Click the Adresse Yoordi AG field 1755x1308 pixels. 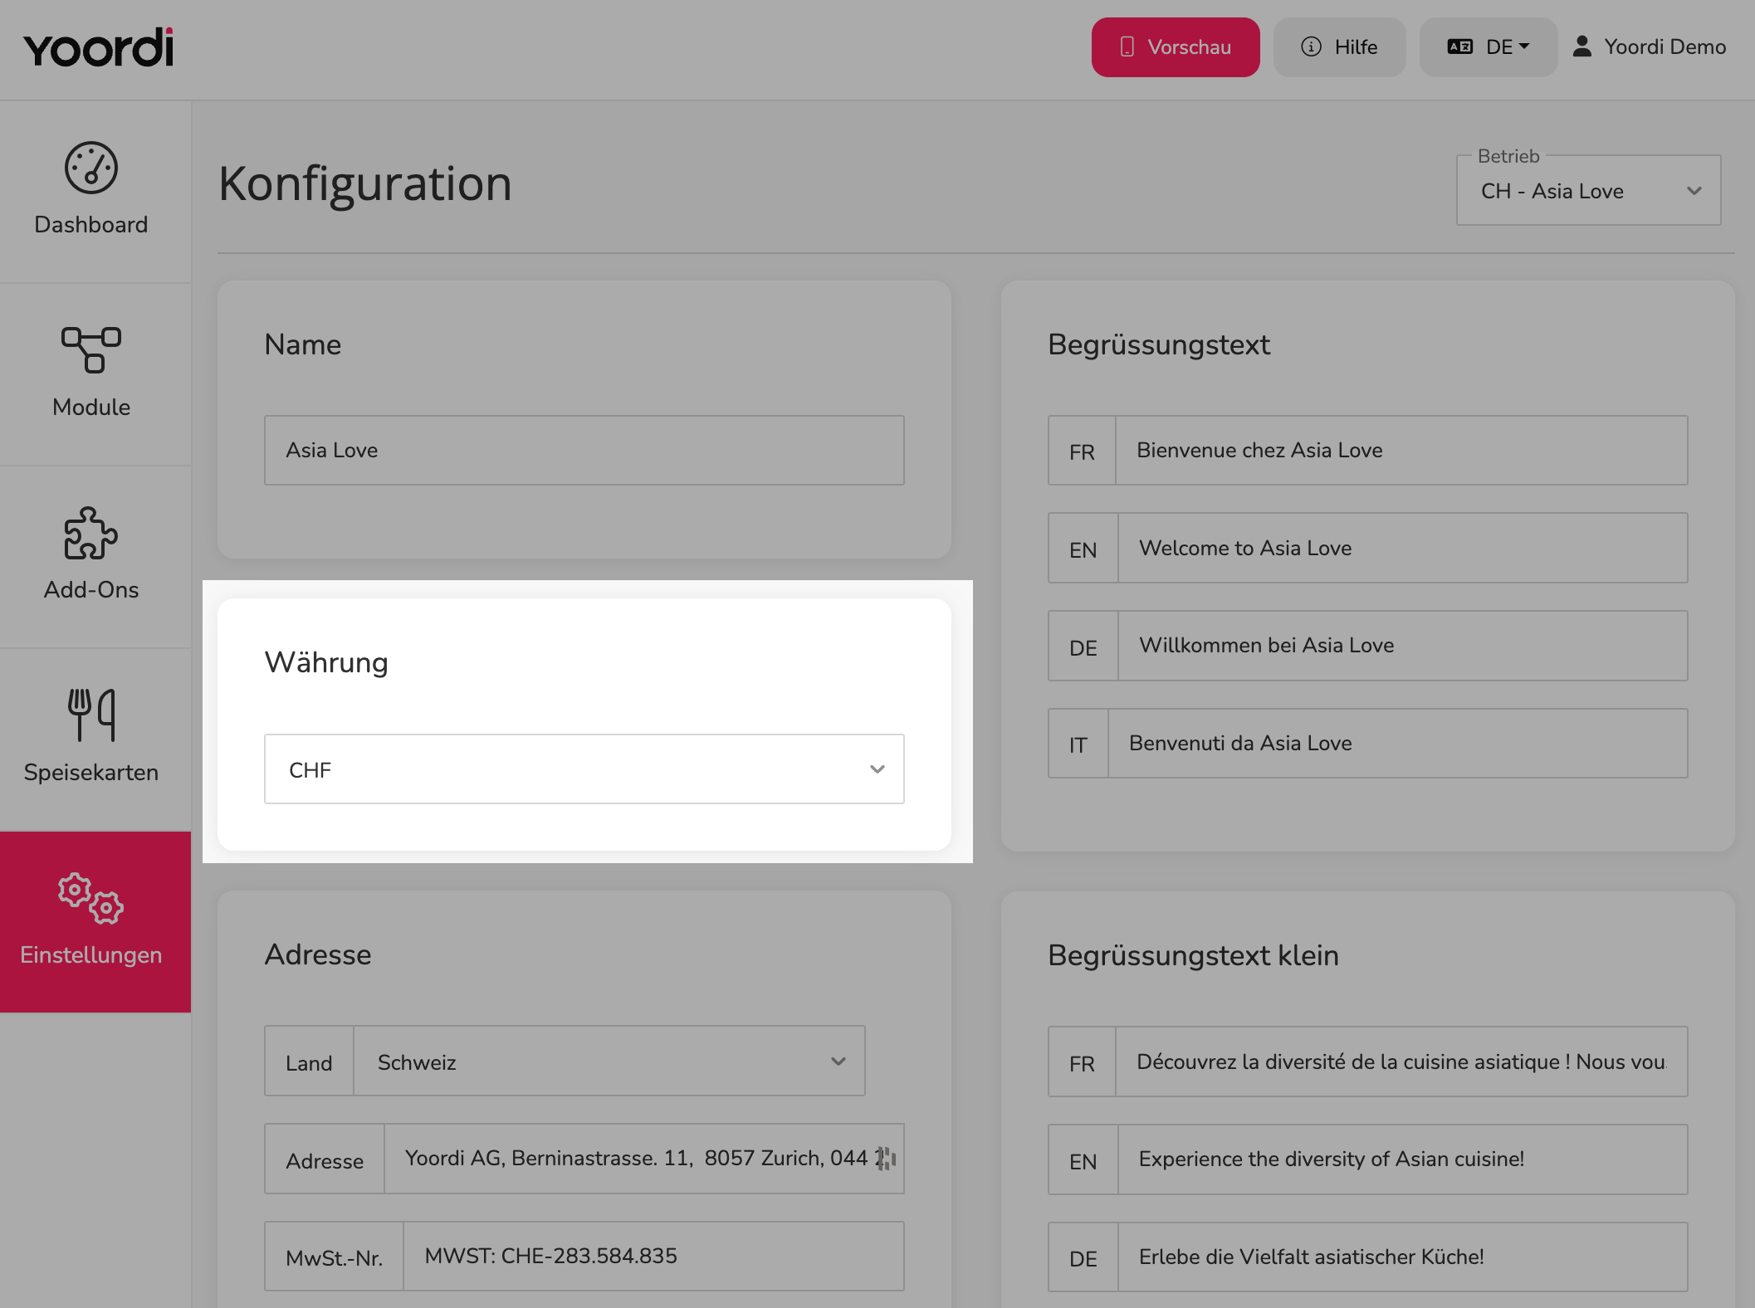coord(644,1159)
